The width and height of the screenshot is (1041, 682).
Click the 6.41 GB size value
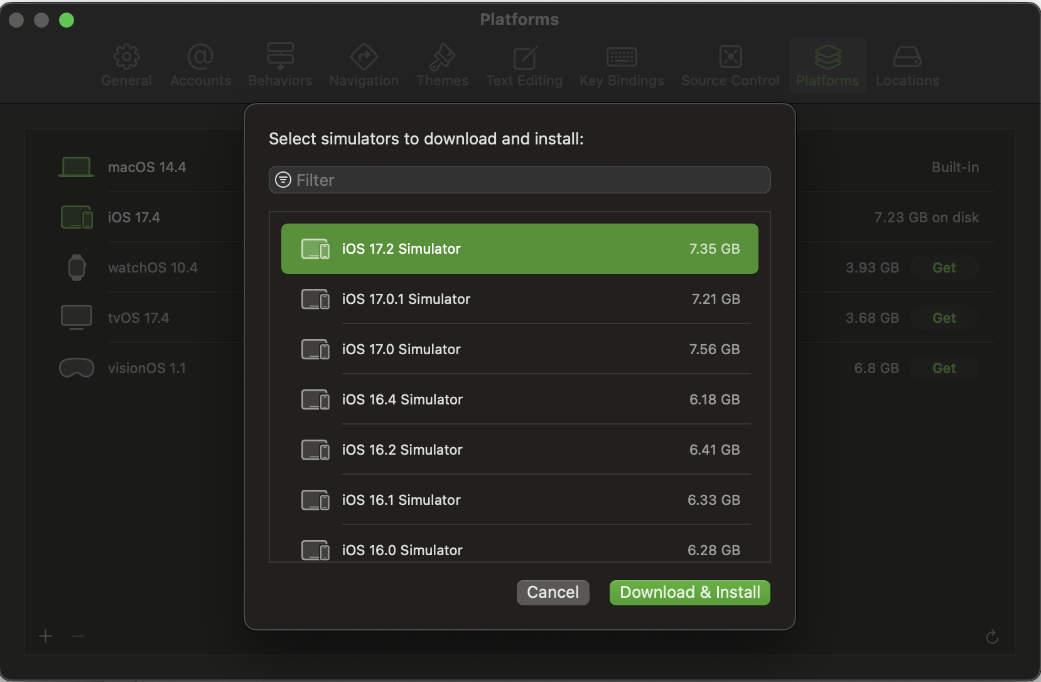[x=715, y=450]
